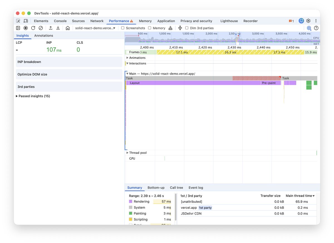
Task: Expand the INP breakdown insight
Action: 69,62
